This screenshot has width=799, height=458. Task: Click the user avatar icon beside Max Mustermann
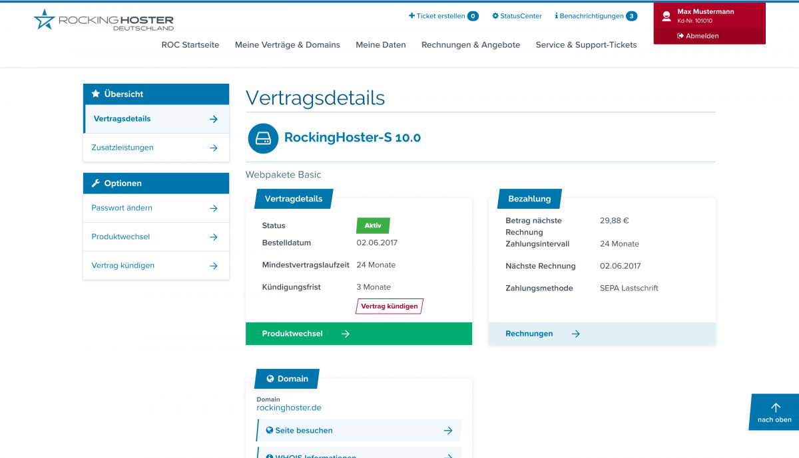point(666,17)
